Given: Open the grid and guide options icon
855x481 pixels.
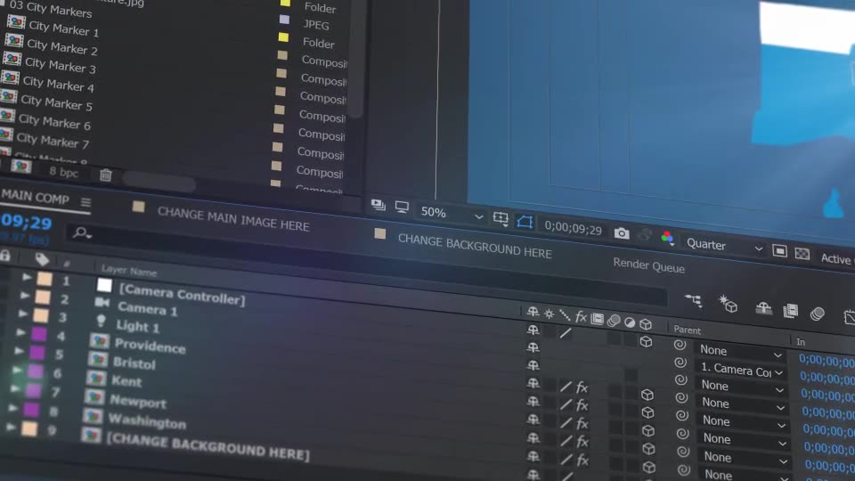Looking at the screenshot, I should tap(501, 219).
